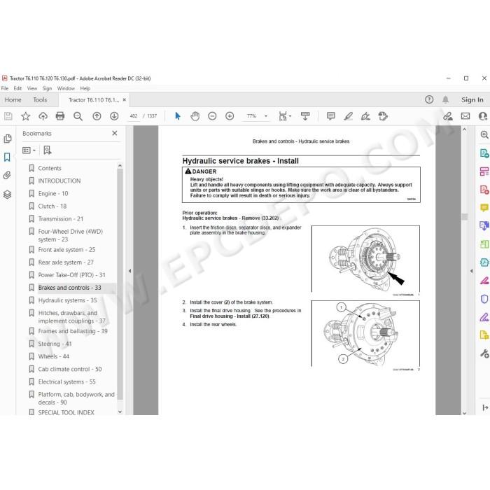
Task: Click the document vertical scrollbar thumb
Action: point(464,217)
